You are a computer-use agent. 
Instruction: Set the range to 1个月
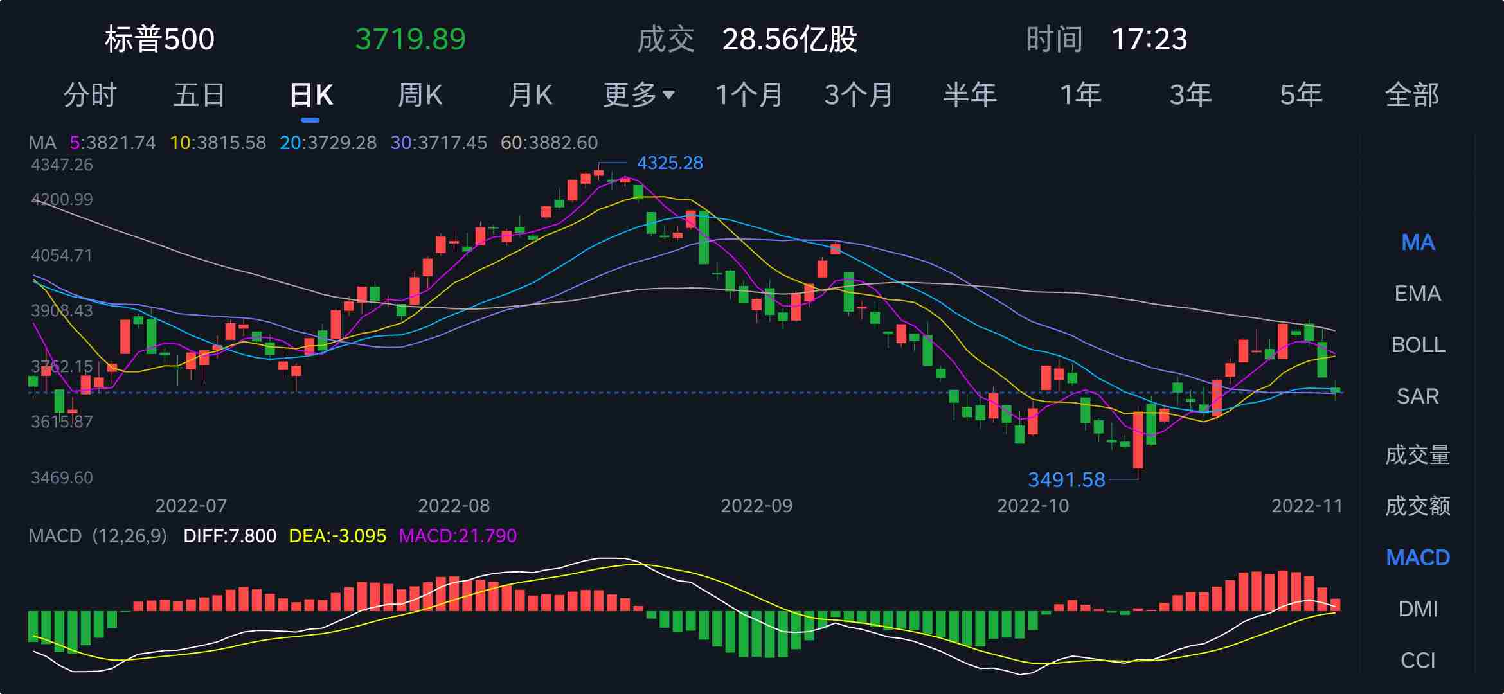(x=749, y=95)
